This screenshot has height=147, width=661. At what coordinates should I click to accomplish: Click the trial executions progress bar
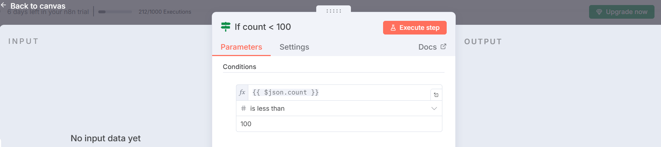(x=115, y=12)
